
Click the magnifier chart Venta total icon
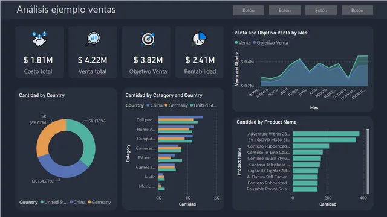(x=93, y=39)
